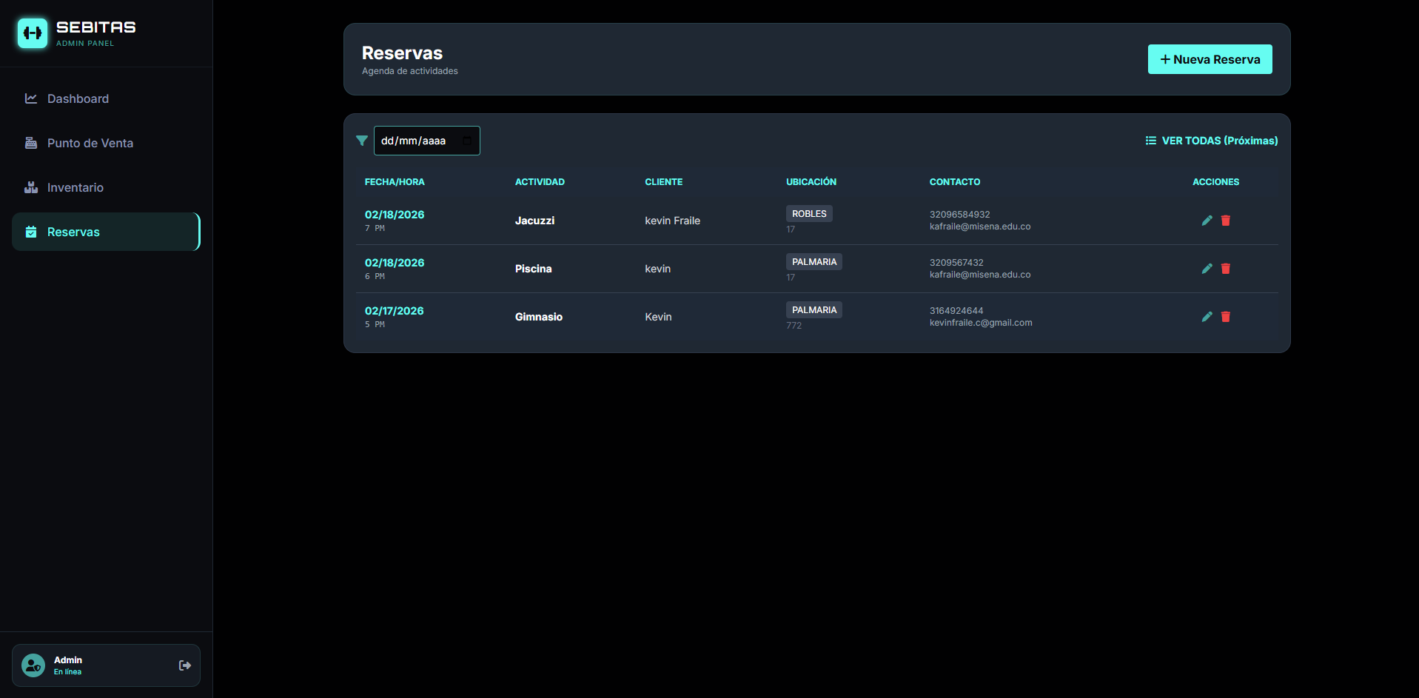The width and height of the screenshot is (1419, 698).
Task: Click VER TODAS (Próximas) link
Action: [x=1212, y=141]
